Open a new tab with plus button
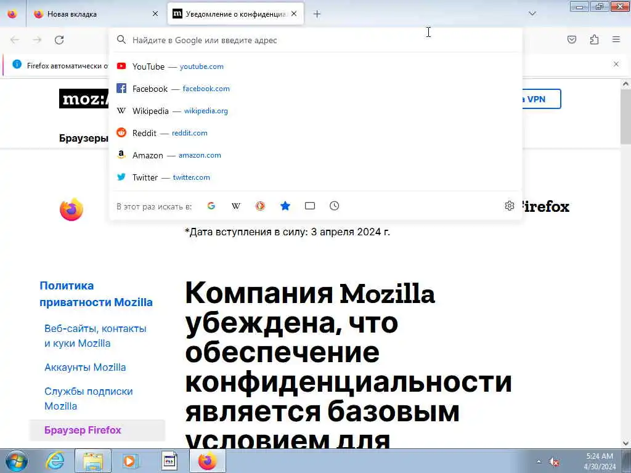Viewport: 631px width, 473px height. (317, 14)
